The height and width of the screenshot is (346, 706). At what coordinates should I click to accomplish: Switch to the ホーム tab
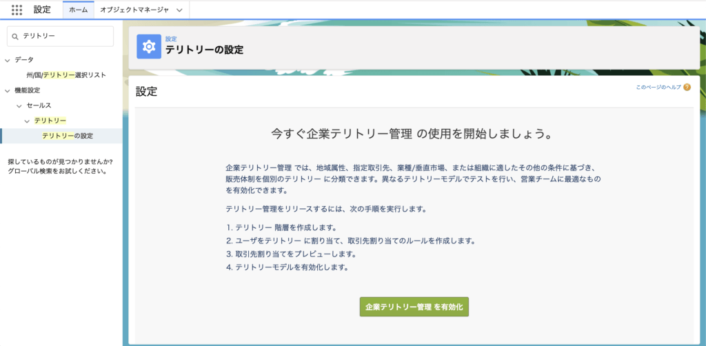79,10
